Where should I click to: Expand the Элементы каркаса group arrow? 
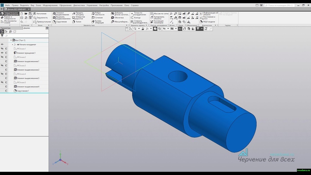point(147,25)
